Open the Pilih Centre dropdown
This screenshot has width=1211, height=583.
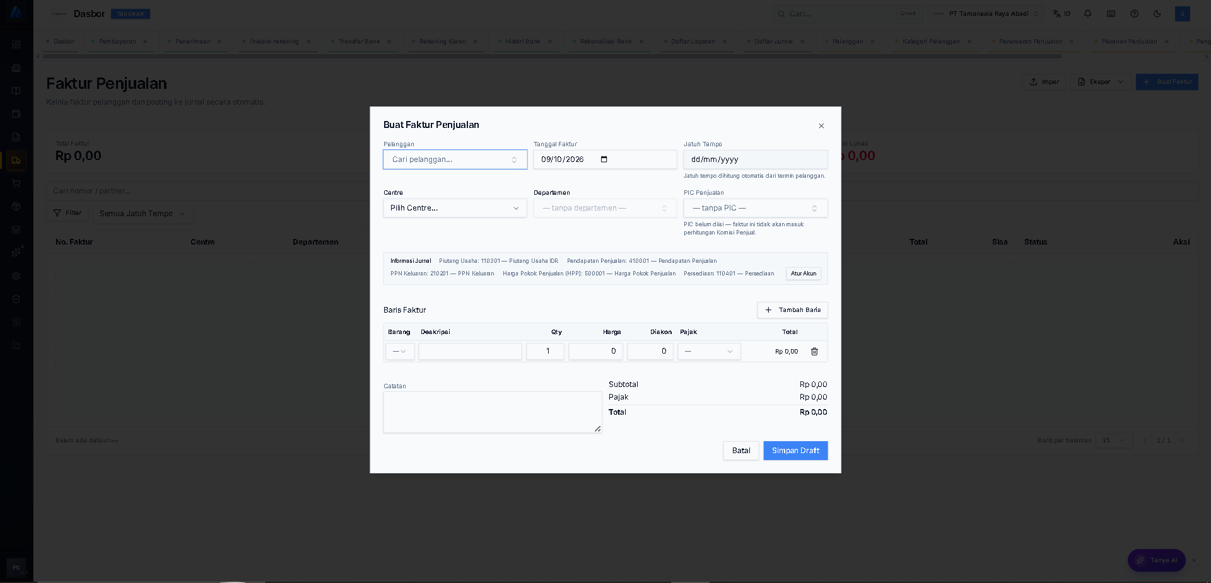[x=455, y=208]
